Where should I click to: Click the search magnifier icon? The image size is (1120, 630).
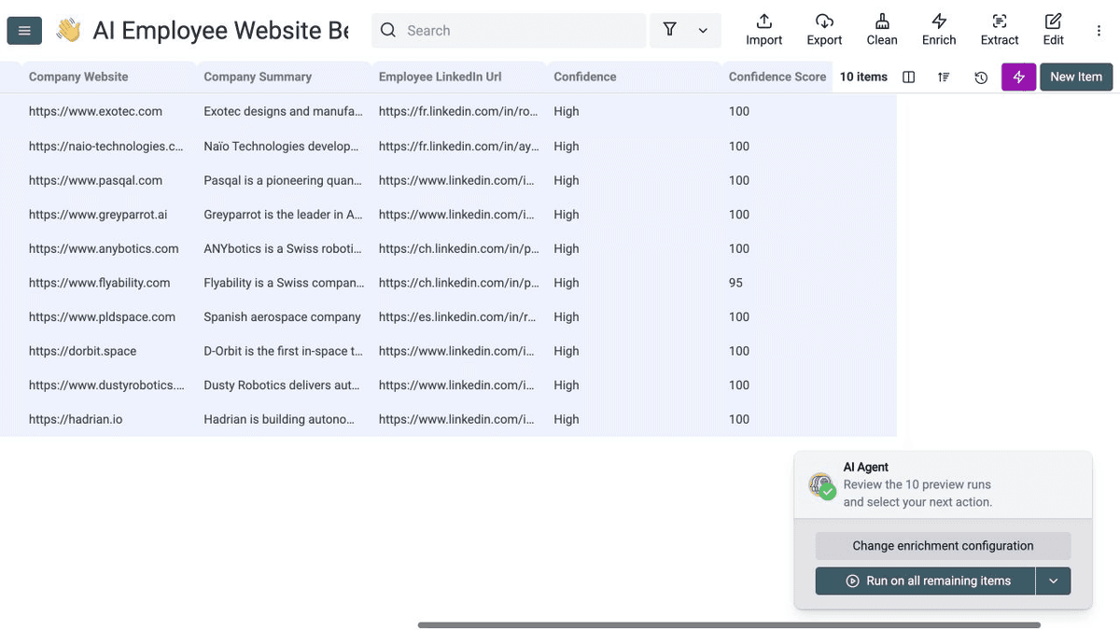(388, 30)
